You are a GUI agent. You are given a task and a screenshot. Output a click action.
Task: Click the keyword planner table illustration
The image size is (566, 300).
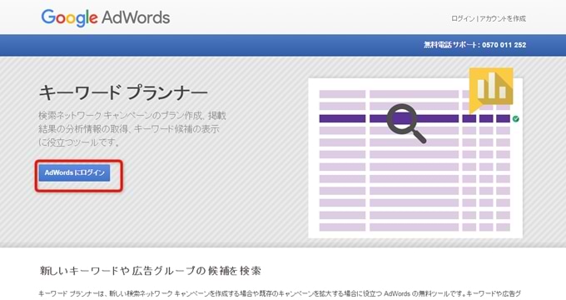coord(415,158)
